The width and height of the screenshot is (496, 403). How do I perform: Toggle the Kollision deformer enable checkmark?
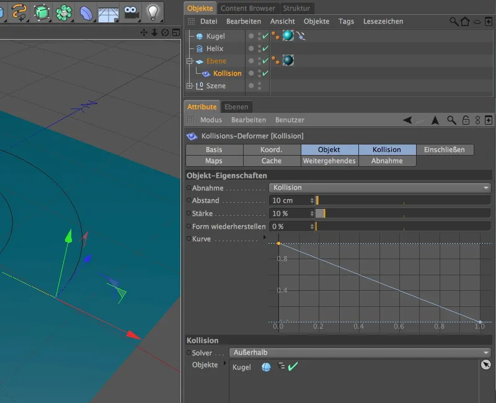tap(265, 73)
